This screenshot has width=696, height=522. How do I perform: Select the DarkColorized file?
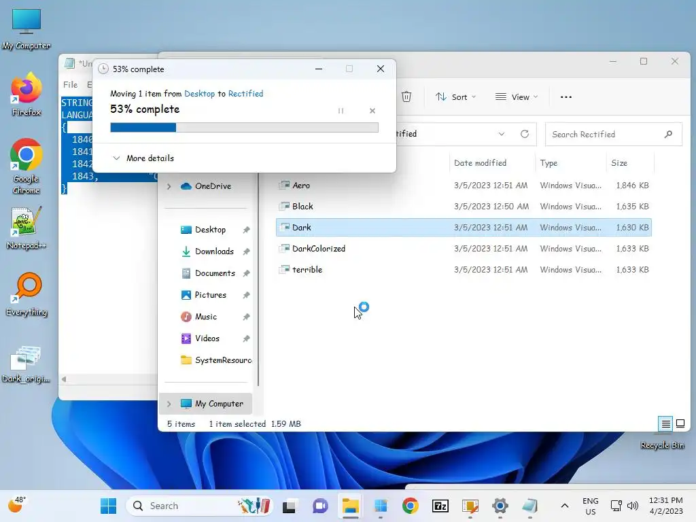click(464, 249)
